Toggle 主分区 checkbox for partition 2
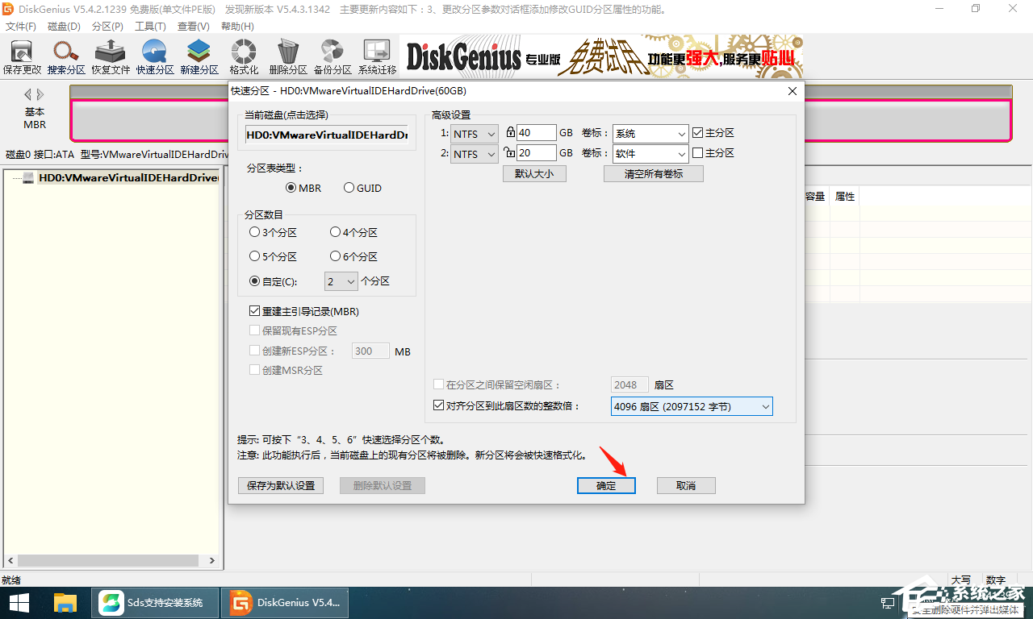1033x619 pixels. coord(713,153)
